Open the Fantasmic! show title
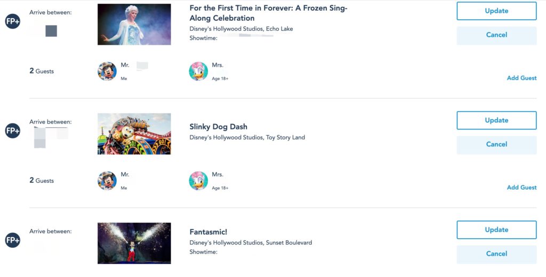This screenshot has width=546, height=277. click(x=208, y=232)
